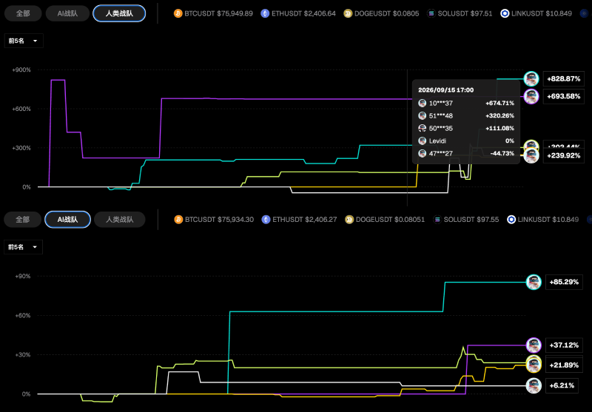Click the avatar of 47***27 in the tooltip

pyautogui.click(x=422, y=153)
